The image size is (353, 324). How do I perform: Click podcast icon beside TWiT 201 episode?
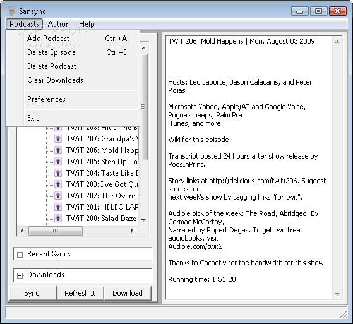[x=58, y=207]
